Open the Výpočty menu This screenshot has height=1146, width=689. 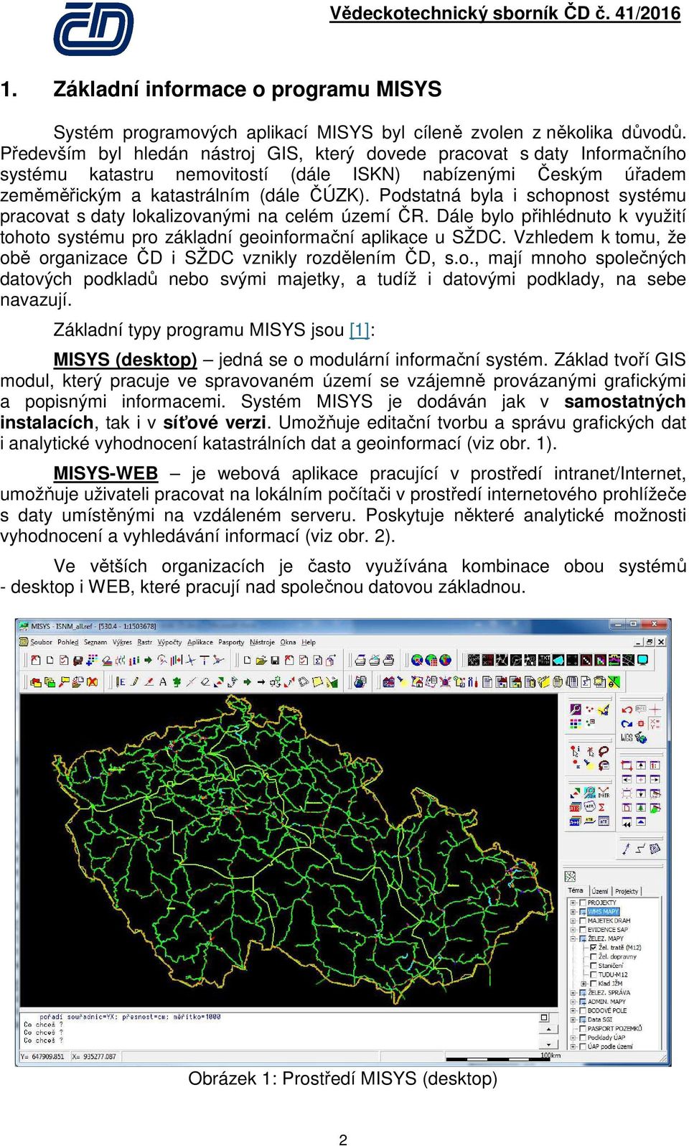(x=169, y=642)
